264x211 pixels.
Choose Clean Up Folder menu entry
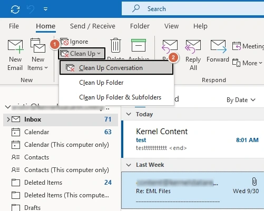pos(116,83)
